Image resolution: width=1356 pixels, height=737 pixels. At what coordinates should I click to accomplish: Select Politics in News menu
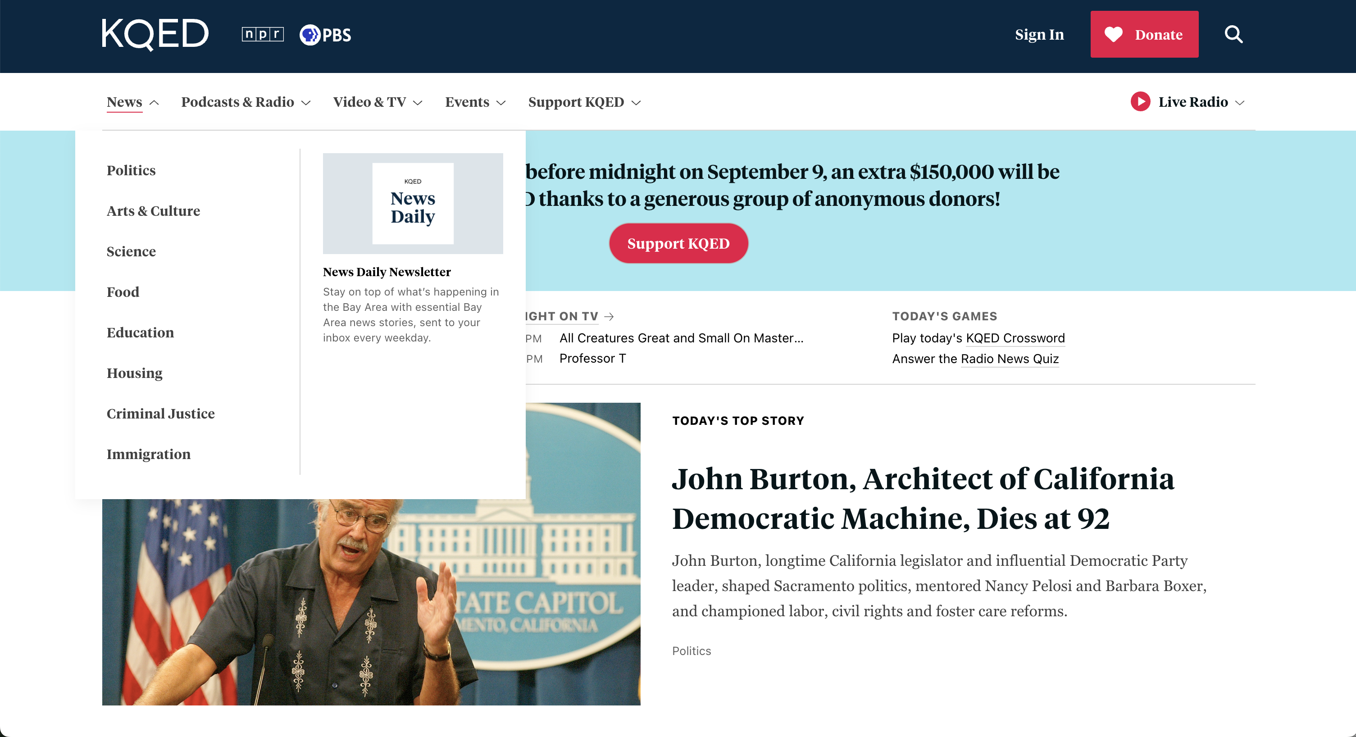(131, 171)
